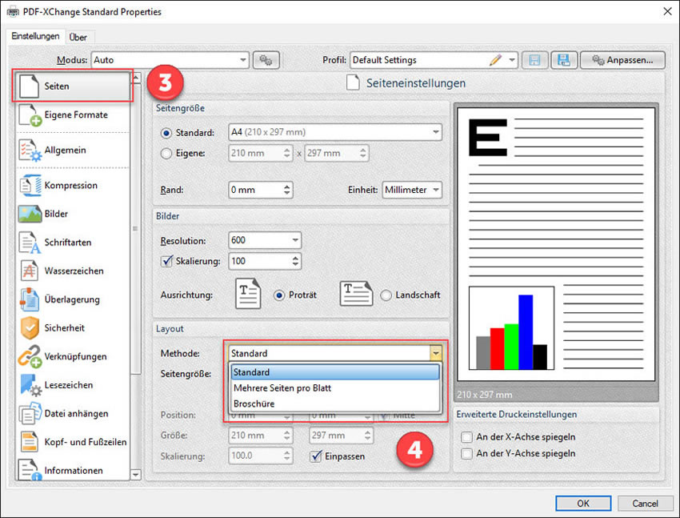
Task: Open the Seiten settings category
Action: [x=73, y=86]
